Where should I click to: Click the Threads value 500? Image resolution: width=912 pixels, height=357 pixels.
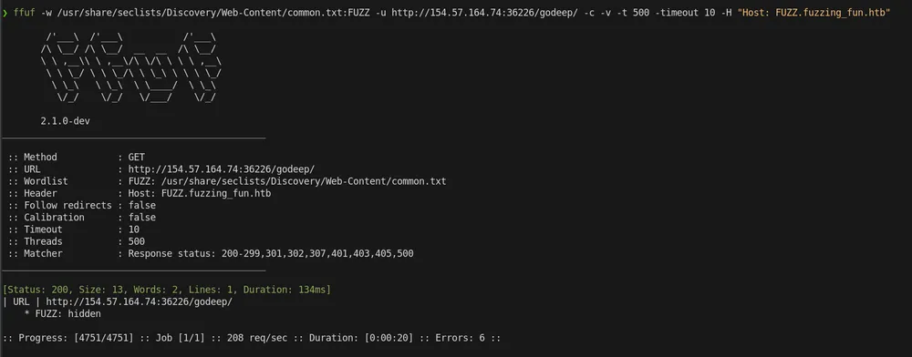137,242
